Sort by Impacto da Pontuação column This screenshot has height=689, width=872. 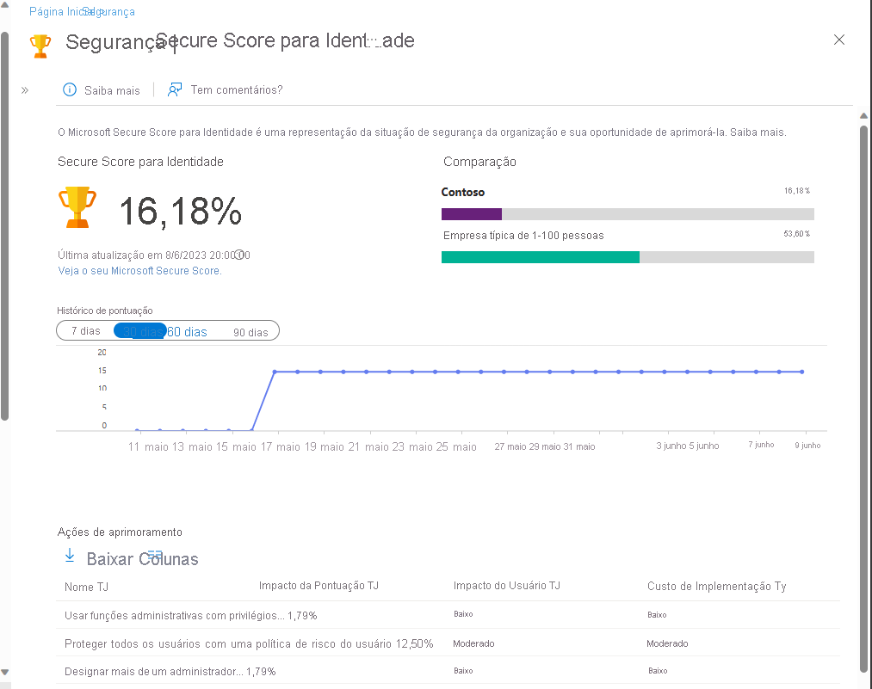click(x=318, y=586)
